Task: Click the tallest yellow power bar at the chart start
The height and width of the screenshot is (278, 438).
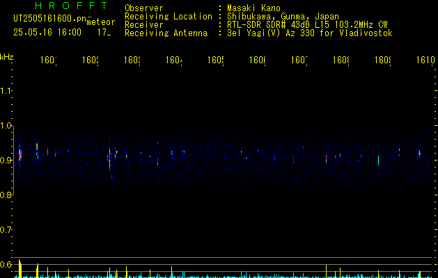Action: point(19,268)
